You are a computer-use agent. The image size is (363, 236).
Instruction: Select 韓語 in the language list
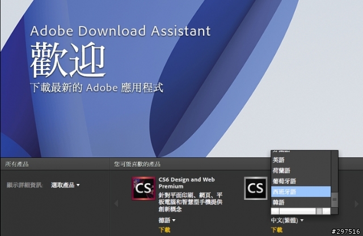click(301, 202)
